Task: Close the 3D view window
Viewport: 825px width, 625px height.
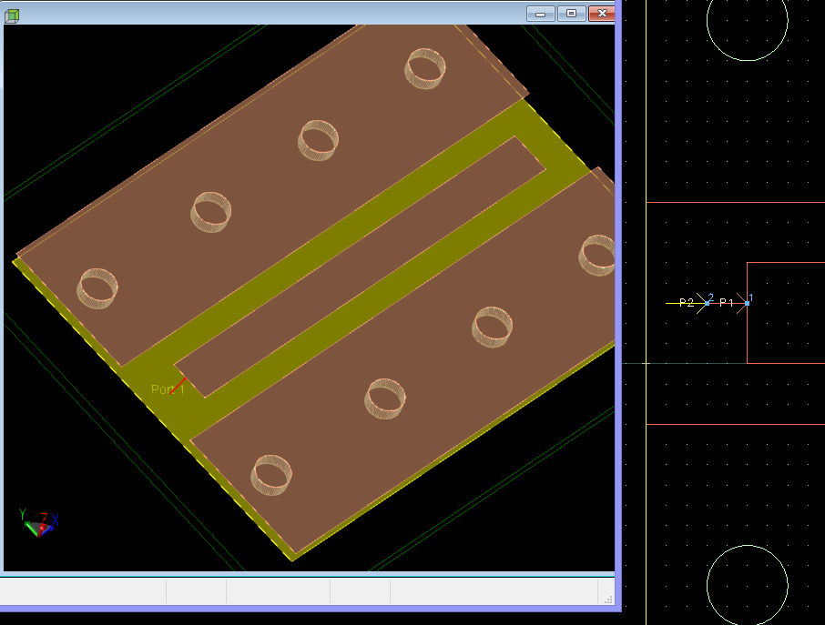Action: [x=602, y=14]
